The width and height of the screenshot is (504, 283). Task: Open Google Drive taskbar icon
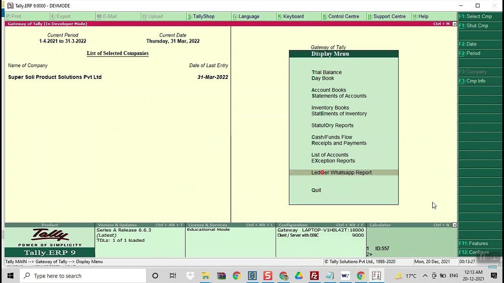pos(299,276)
